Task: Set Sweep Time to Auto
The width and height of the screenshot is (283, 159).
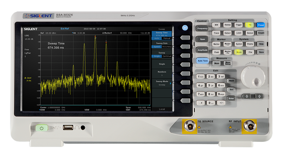Action: pyautogui.click(x=157, y=38)
